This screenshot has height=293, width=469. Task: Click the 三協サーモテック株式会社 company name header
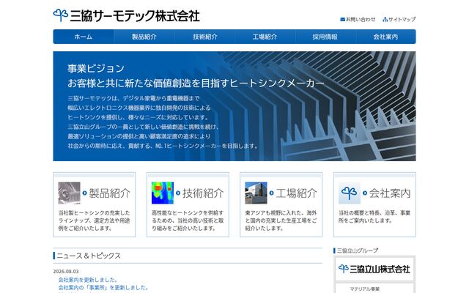135,16
